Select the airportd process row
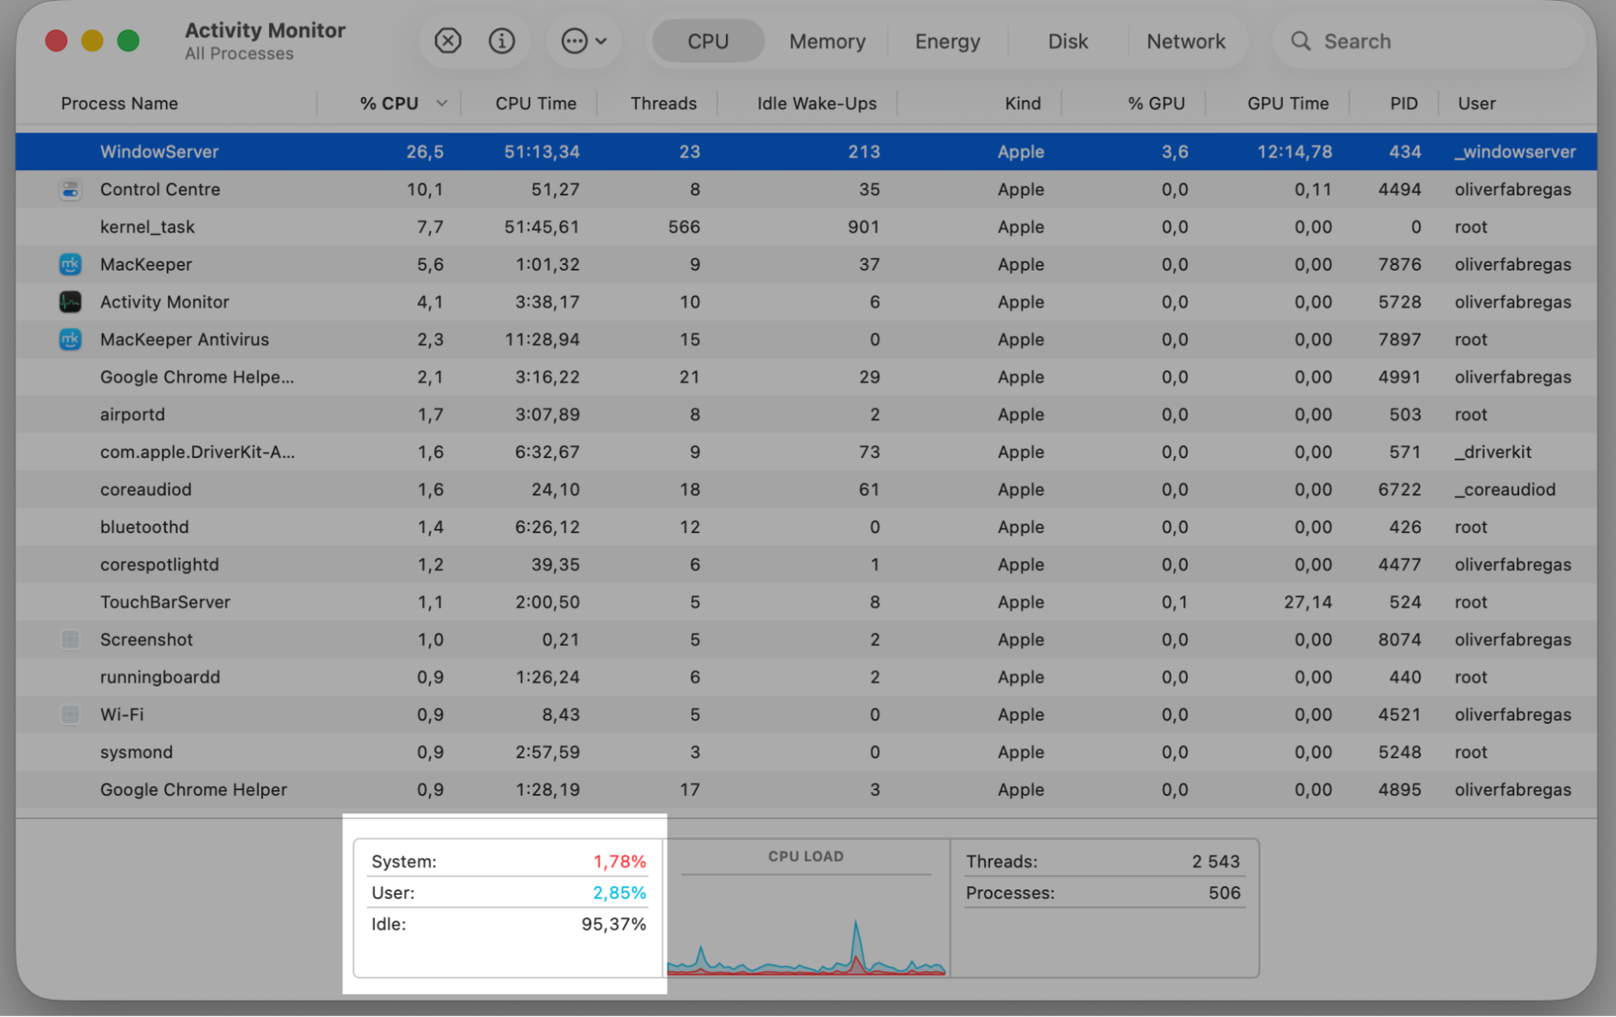This screenshot has width=1616, height=1017. coord(806,414)
